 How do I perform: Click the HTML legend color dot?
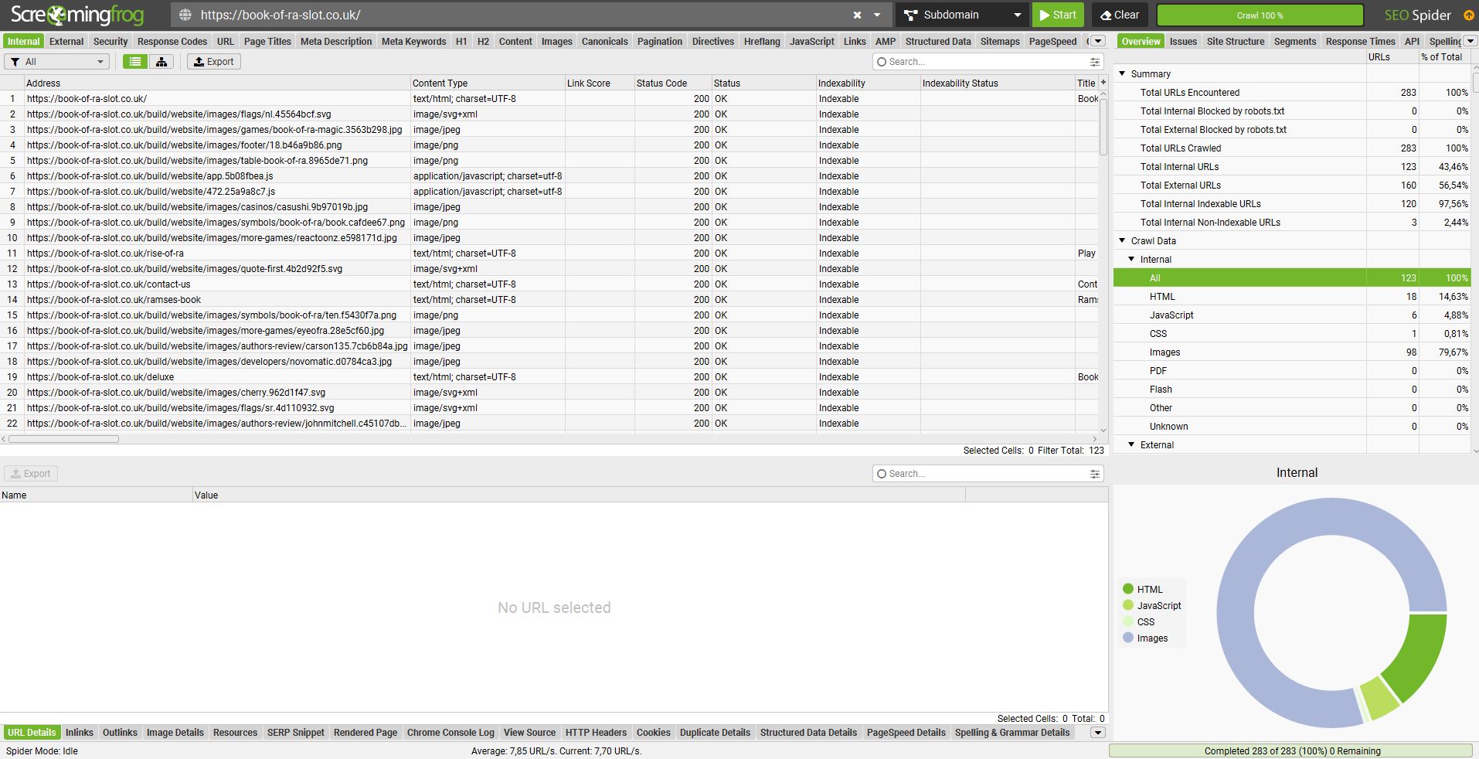tap(1128, 589)
